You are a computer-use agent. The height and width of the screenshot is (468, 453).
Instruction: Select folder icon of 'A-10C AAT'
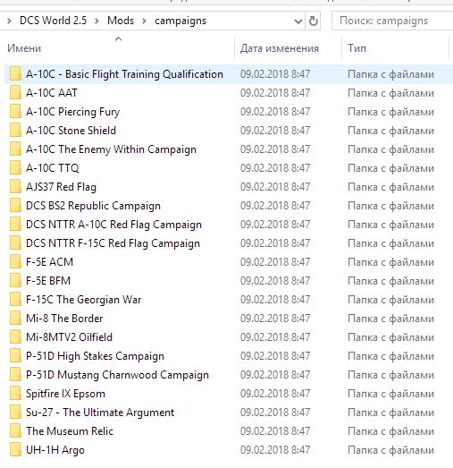(x=15, y=93)
